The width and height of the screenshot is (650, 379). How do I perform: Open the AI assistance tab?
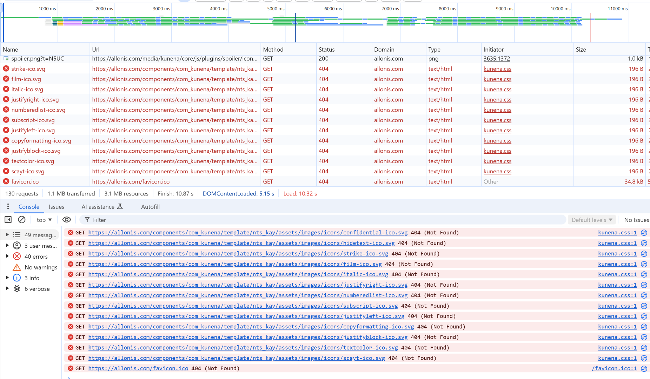coord(102,207)
